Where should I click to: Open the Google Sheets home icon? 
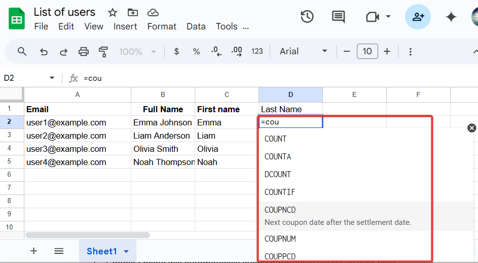point(16,19)
